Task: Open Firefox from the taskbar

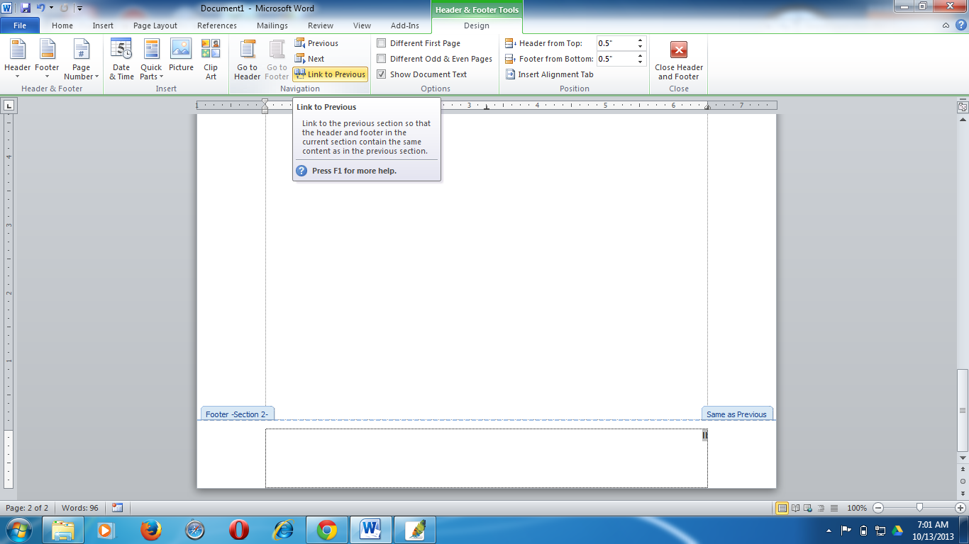Action: point(150,530)
